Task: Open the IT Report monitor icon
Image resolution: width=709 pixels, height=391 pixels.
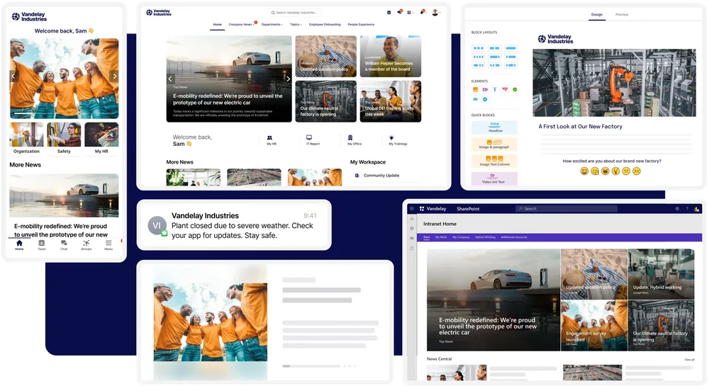Action: click(309, 138)
